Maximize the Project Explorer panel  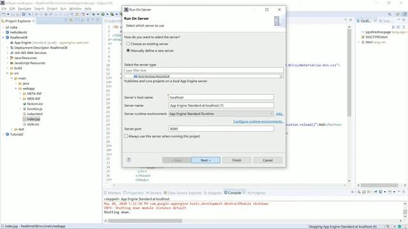point(98,20)
